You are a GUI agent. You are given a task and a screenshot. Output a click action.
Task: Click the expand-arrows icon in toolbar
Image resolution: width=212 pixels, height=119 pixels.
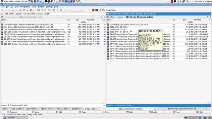click(x=24, y=10)
